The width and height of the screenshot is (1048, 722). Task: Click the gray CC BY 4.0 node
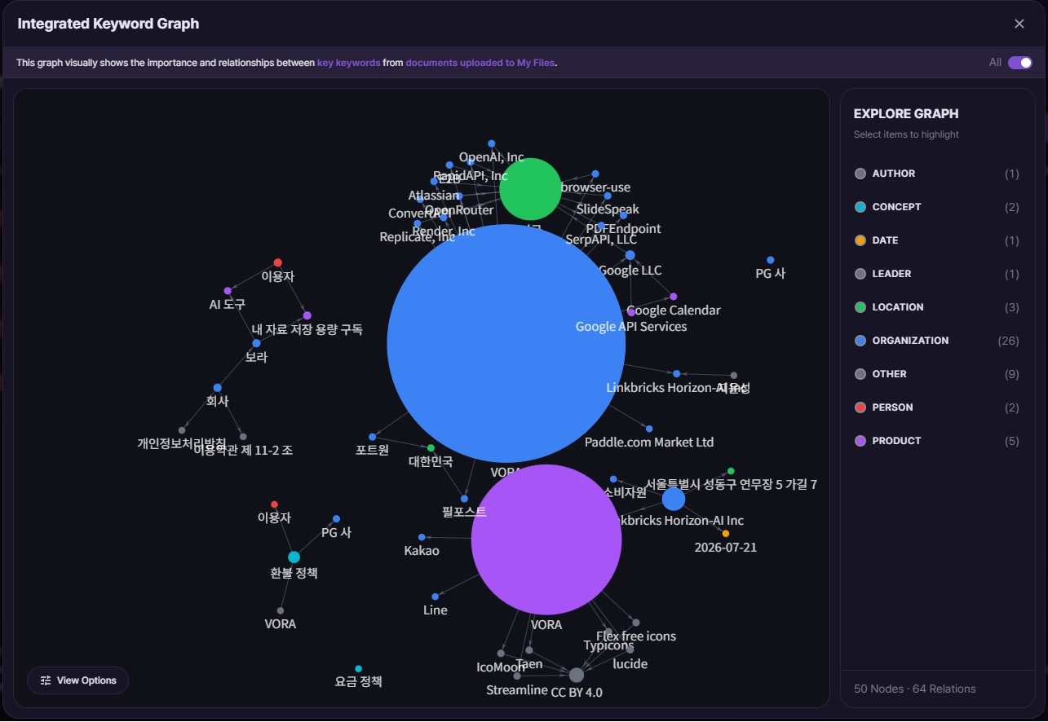(x=577, y=675)
